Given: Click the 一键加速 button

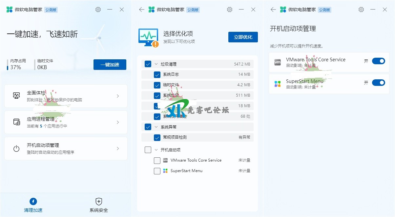Looking at the screenshot, I should [x=110, y=65].
